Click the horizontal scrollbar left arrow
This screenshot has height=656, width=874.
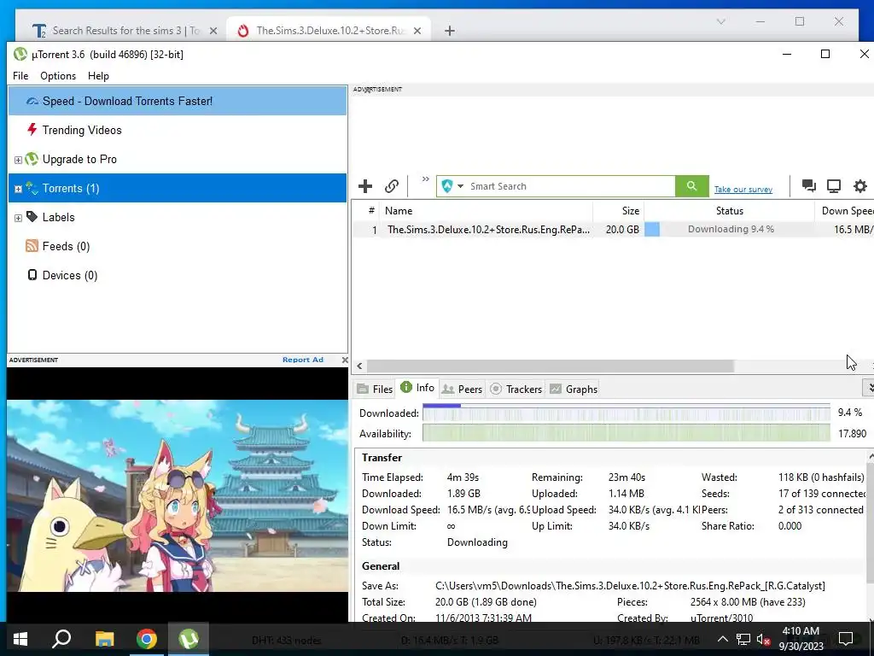click(x=359, y=366)
